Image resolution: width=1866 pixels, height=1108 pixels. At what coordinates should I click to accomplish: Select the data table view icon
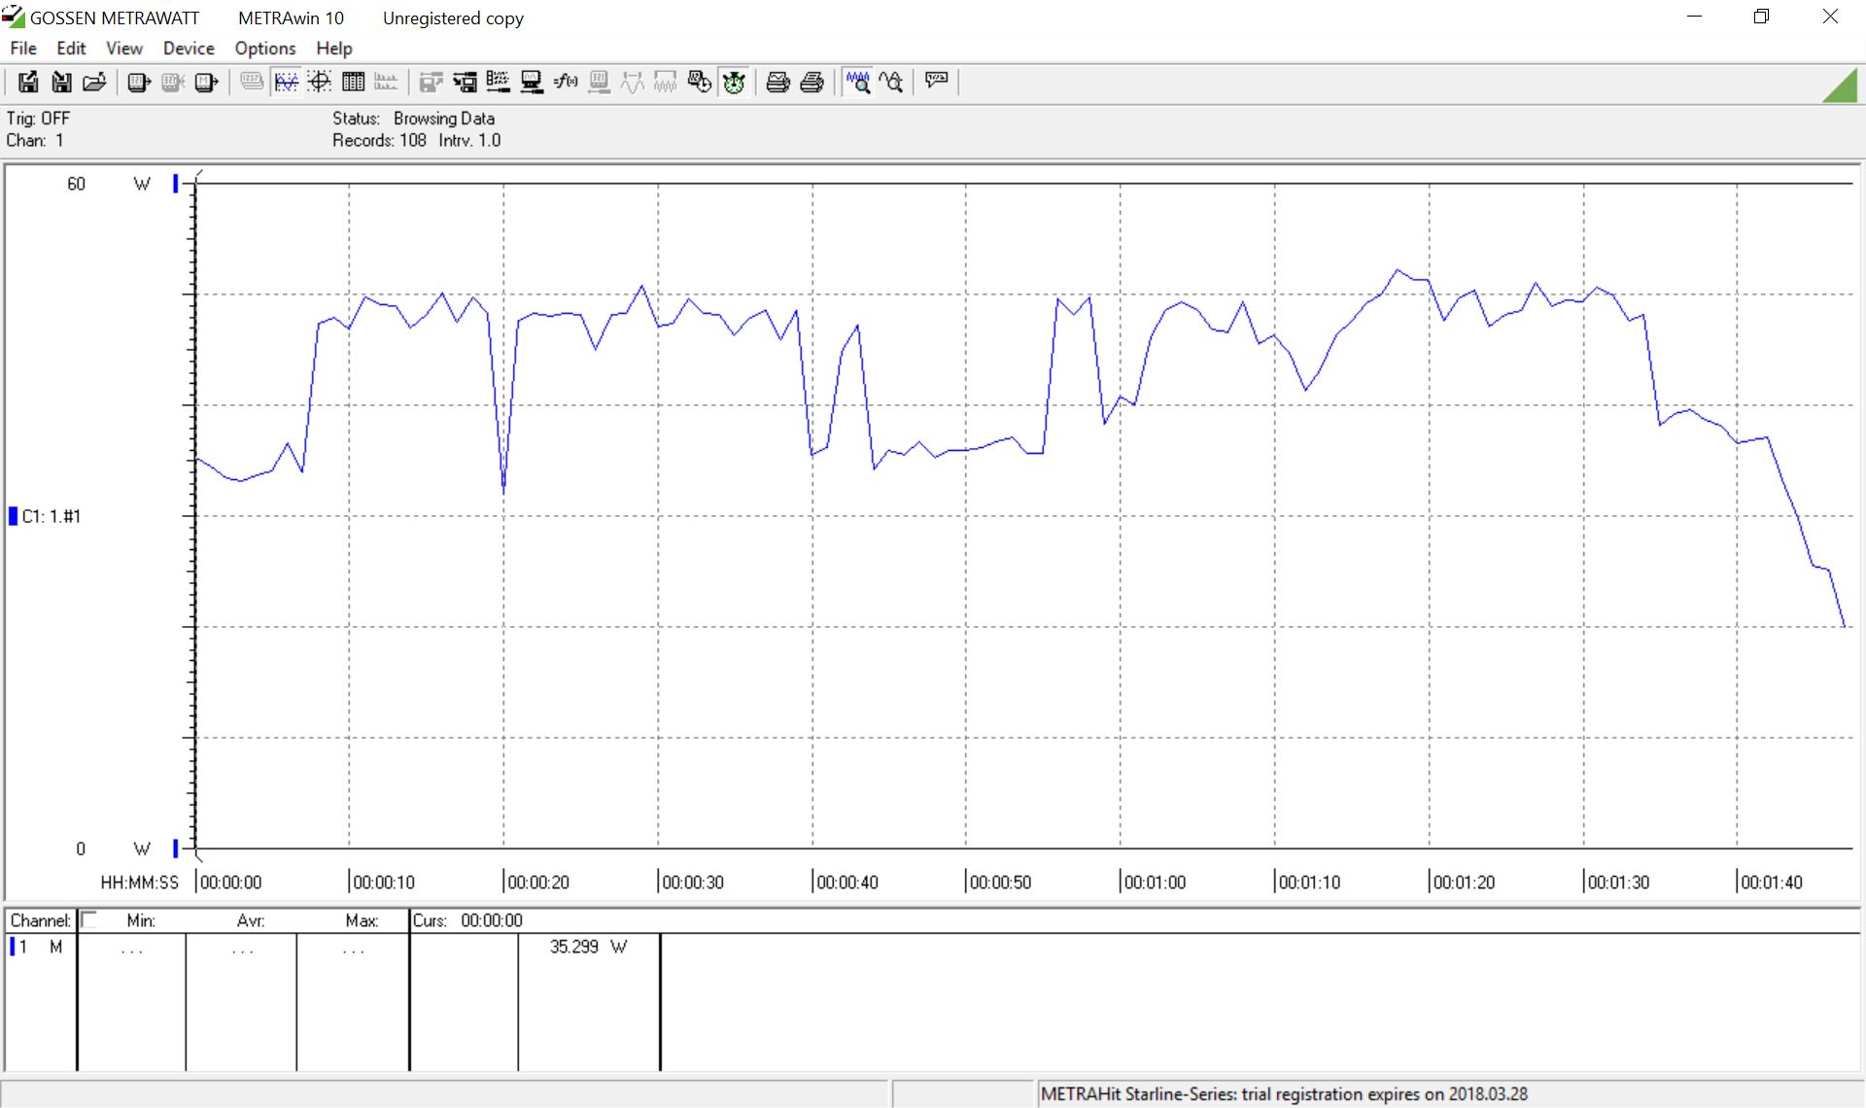coord(353,82)
